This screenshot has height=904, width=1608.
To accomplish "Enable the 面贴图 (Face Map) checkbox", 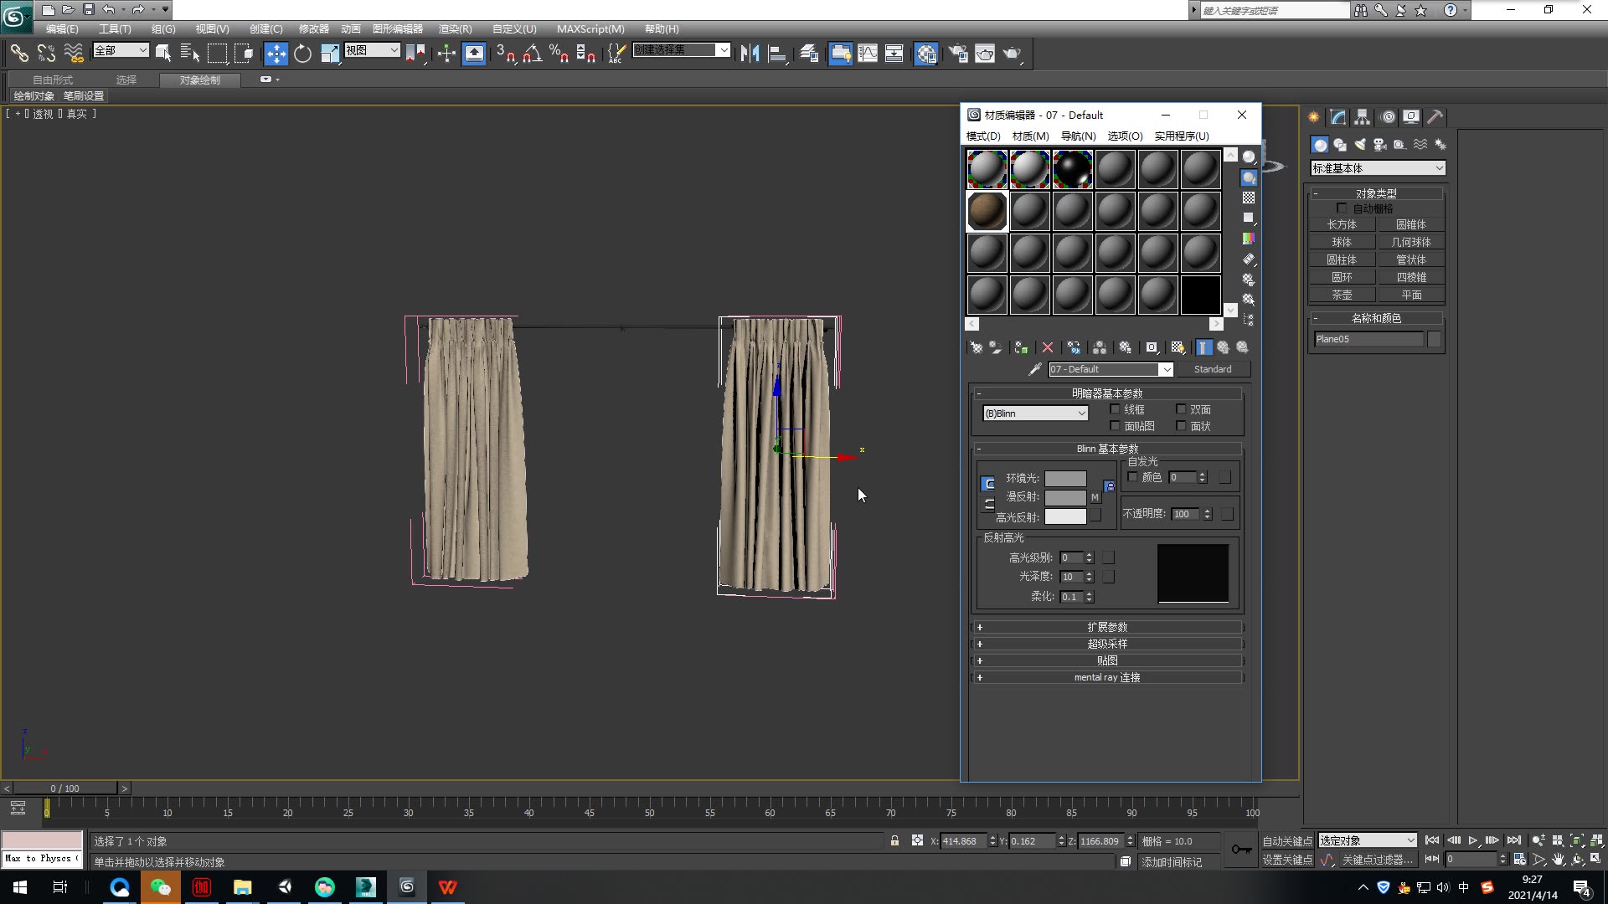I will 1115,426.
